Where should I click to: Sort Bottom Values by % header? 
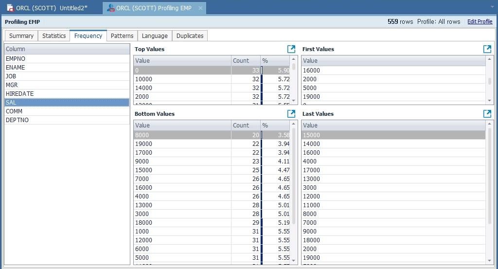coord(275,126)
